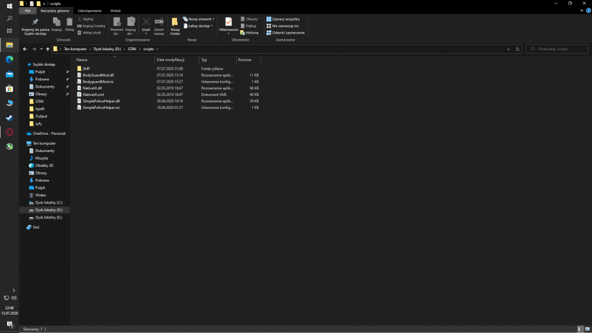Click Wytnij in the ribbon

click(x=85, y=20)
